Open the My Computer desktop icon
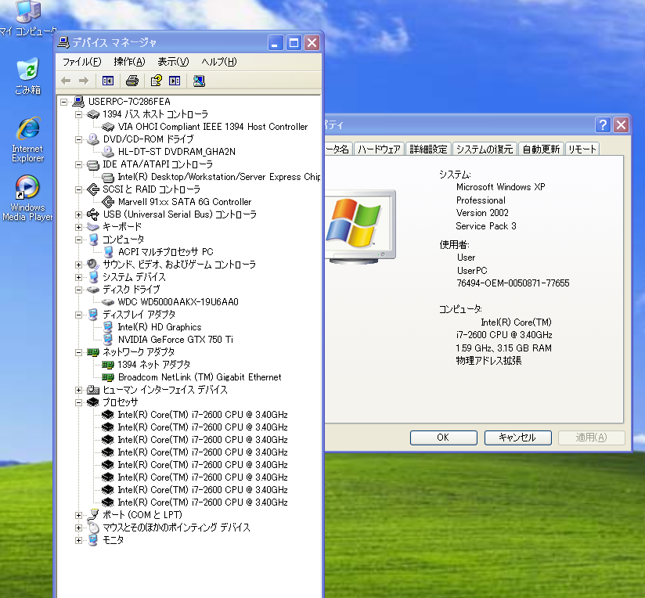Screen dimensions: 645x598 coord(28,18)
